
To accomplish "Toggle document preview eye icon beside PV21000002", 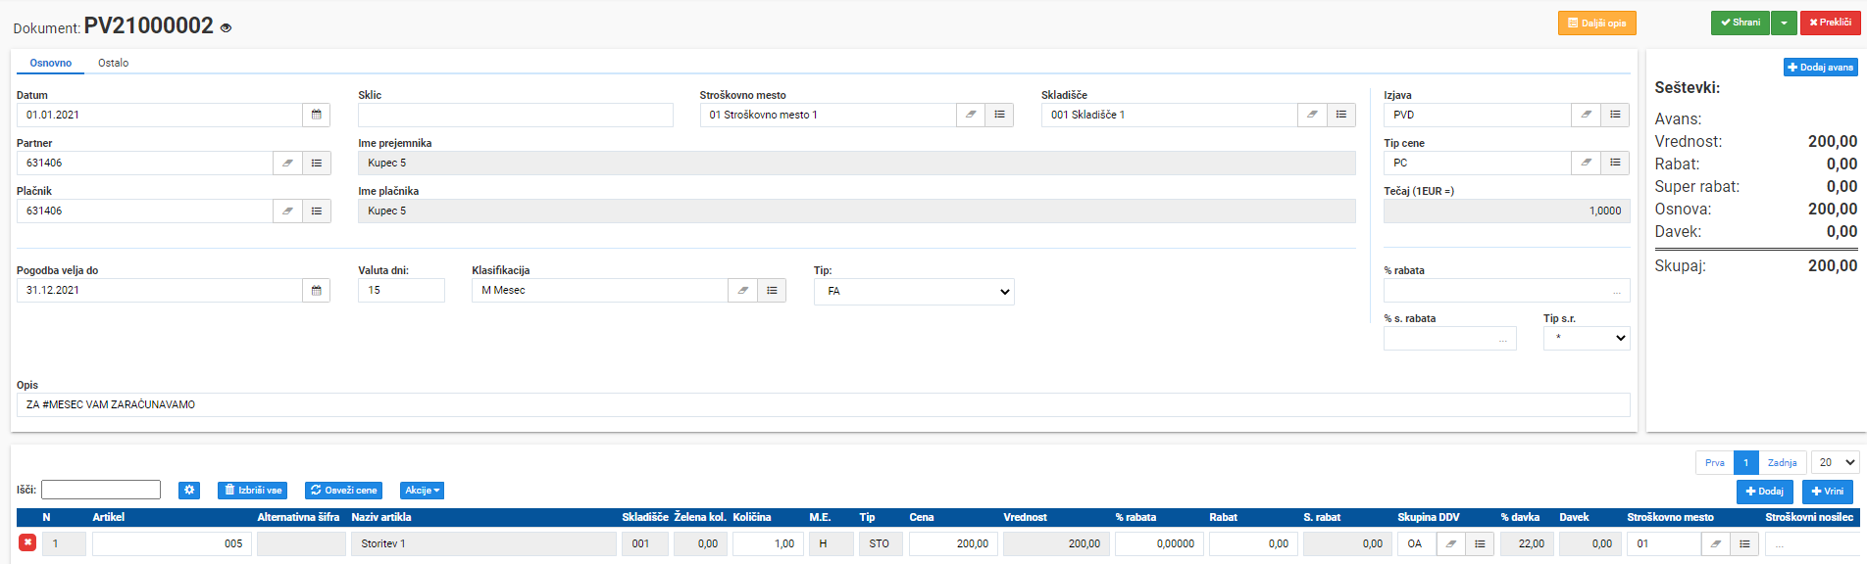I will tap(226, 28).
